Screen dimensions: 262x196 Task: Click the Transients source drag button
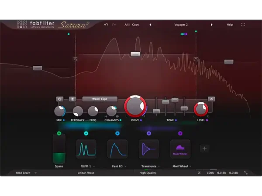pos(149,133)
